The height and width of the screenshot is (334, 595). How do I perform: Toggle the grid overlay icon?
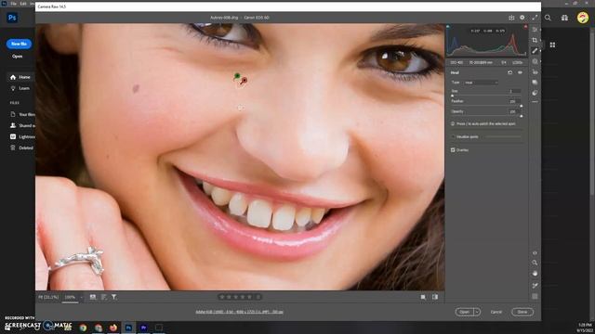[x=535, y=297]
